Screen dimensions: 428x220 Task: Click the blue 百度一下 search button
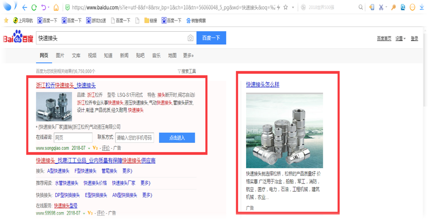211,38
